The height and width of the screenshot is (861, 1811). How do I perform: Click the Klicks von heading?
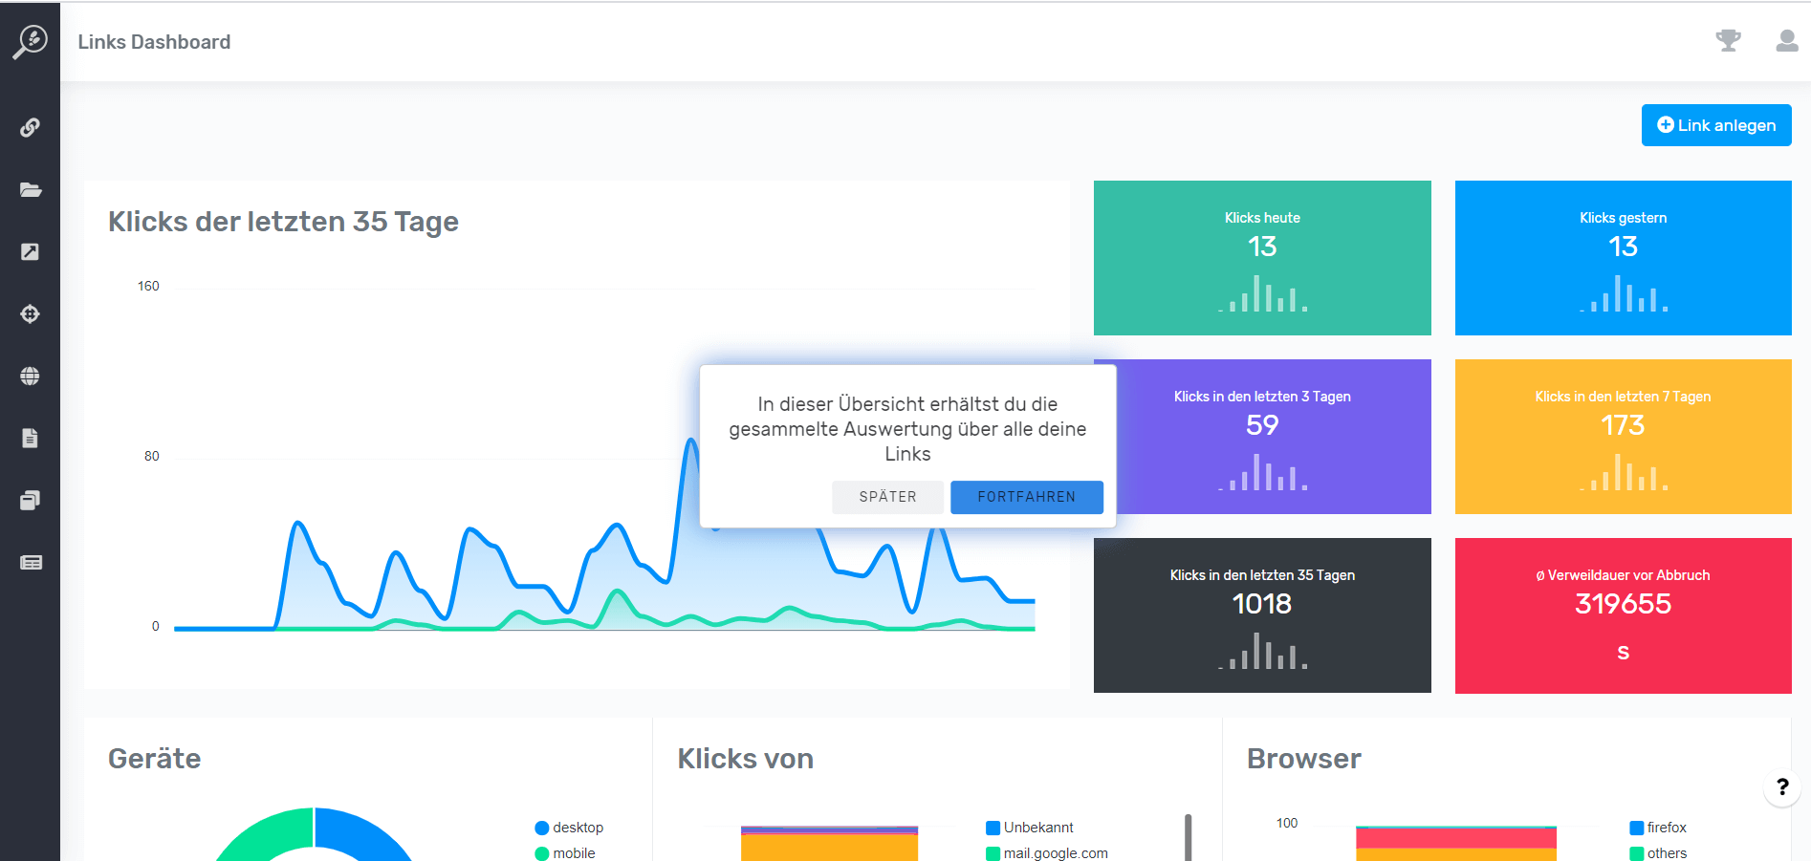pos(745,759)
